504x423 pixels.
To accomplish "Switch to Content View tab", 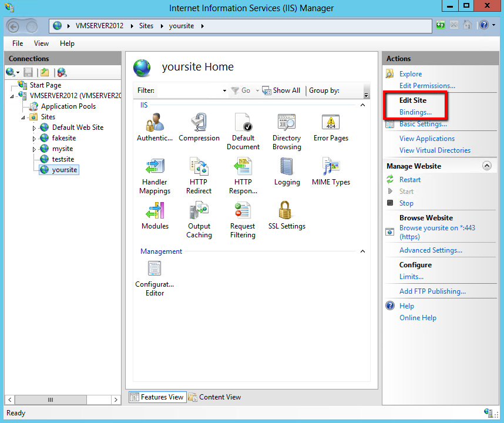I will (x=220, y=397).
